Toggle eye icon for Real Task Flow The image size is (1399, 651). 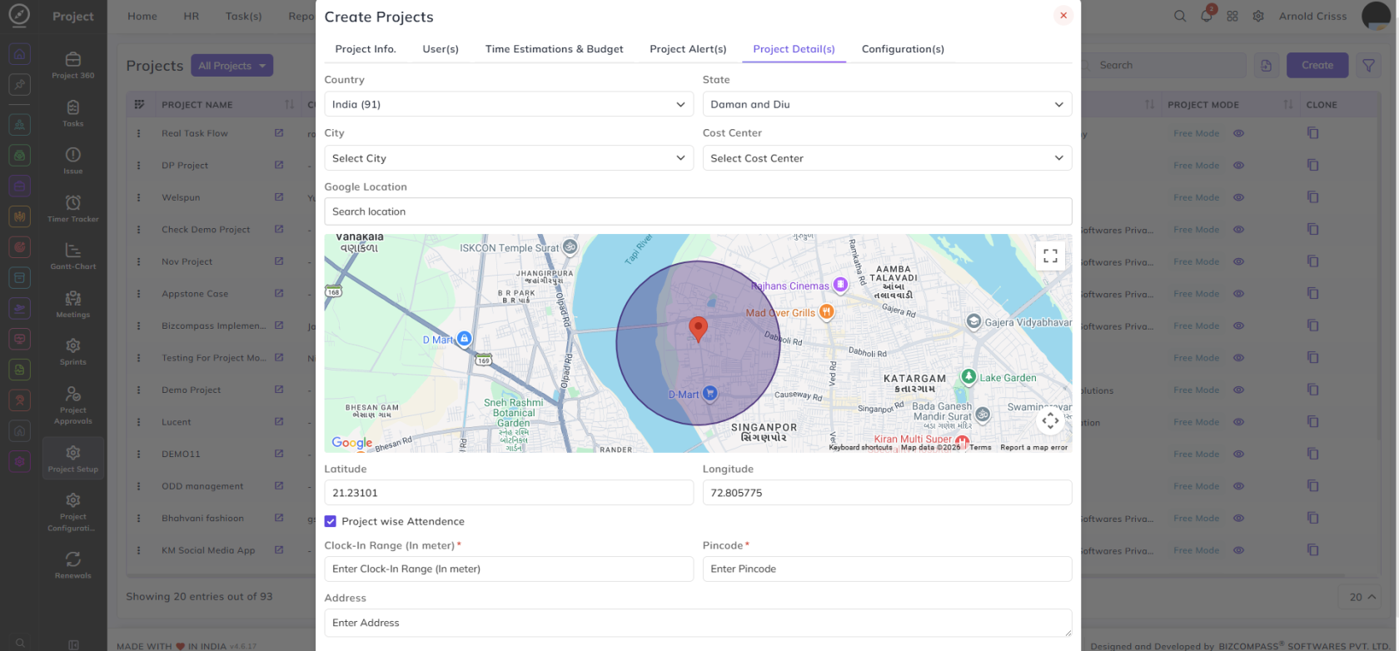[1238, 133]
